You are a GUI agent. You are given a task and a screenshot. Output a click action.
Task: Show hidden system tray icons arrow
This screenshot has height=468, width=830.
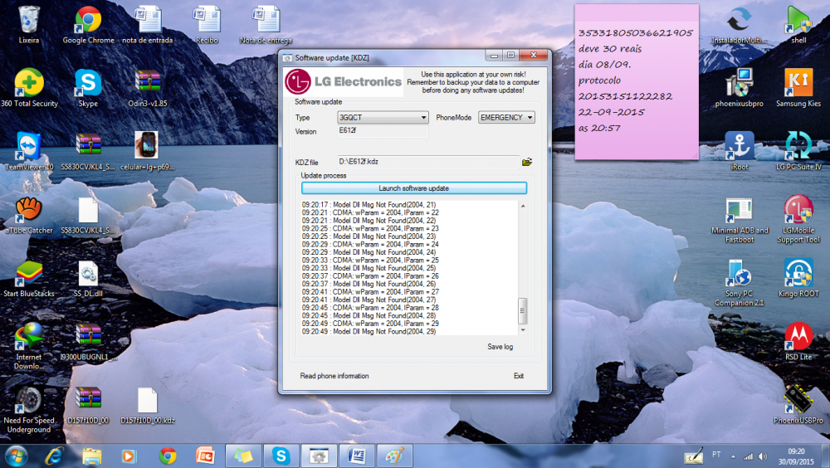coord(733,456)
